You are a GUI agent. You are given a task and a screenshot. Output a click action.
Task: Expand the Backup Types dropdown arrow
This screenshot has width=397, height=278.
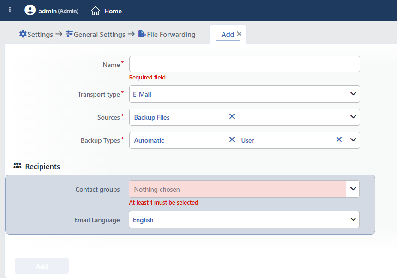pos(353,140)
